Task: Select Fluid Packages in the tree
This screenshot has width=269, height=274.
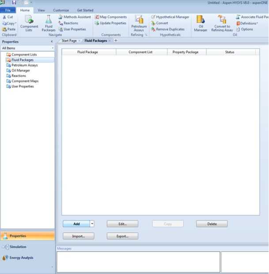Action: coord(23,60)
